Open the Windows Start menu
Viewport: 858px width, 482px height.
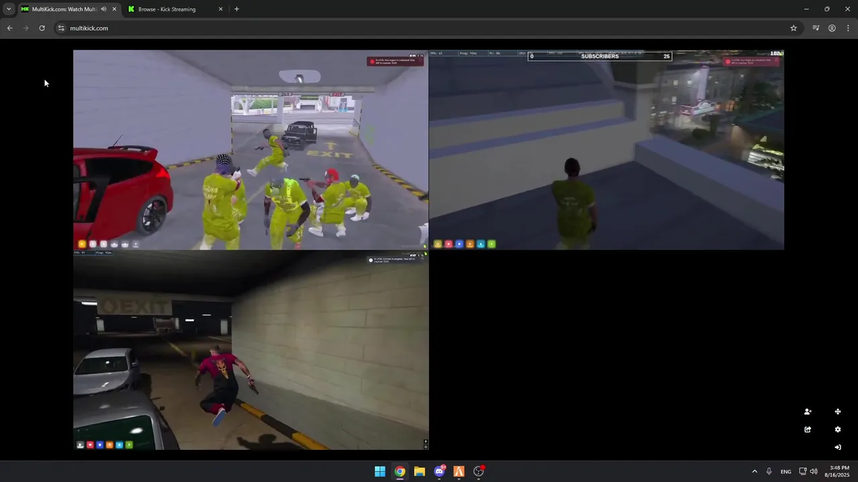[380, 471]
